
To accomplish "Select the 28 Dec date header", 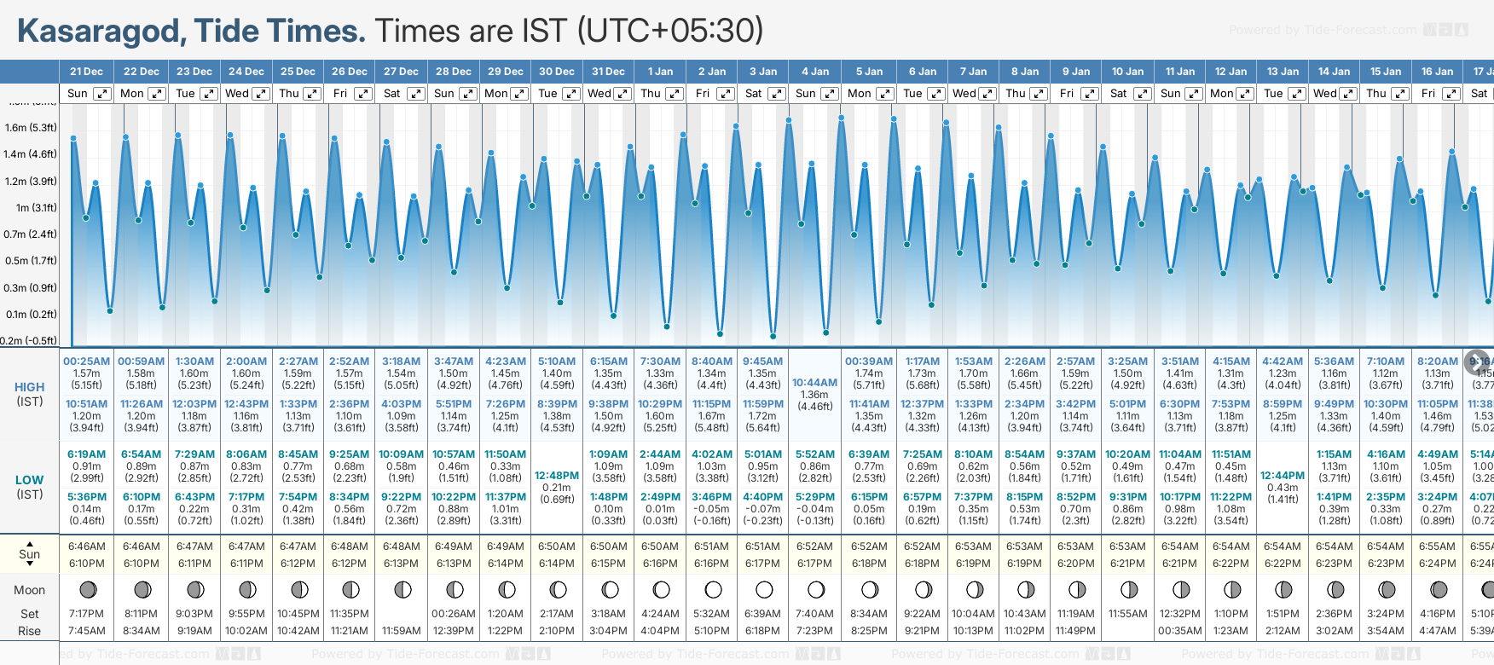I will point(454,72).
